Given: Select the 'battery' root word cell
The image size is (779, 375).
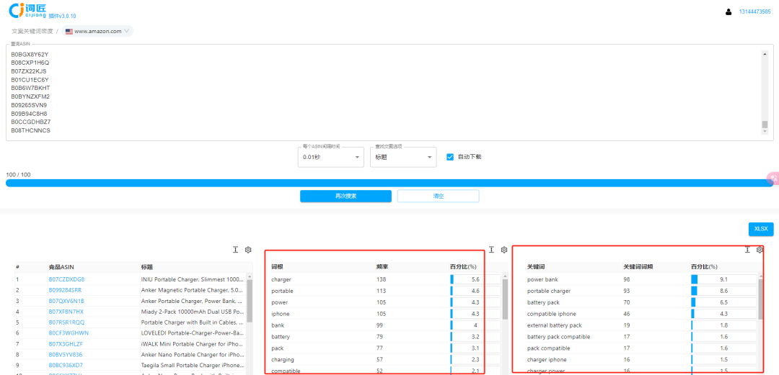Looking at the screenshot, I should point(280,336).
